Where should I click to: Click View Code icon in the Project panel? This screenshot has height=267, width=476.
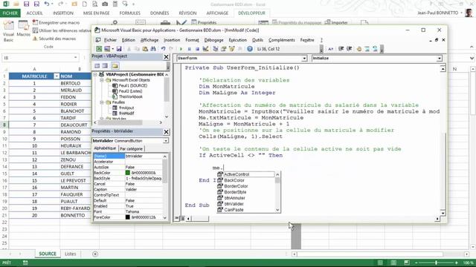(97, 66)
